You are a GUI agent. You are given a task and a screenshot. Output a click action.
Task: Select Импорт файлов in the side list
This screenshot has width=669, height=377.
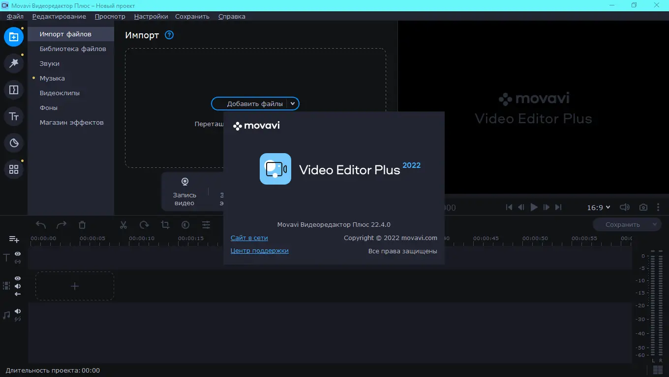(x=71, y=34)
